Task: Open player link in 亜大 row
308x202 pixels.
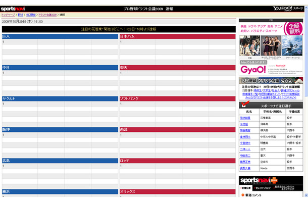Action: [245, 156]
